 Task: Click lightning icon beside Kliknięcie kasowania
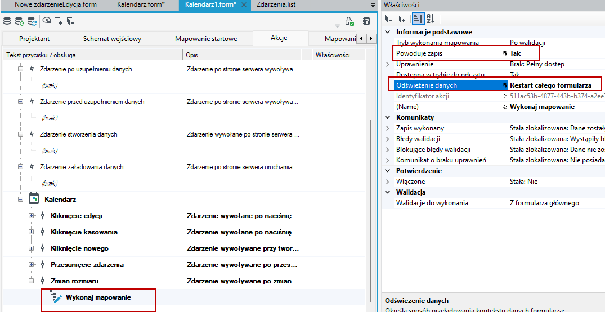[43, 232]
